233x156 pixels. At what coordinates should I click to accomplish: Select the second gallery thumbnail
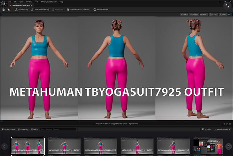tap(64, 146)
